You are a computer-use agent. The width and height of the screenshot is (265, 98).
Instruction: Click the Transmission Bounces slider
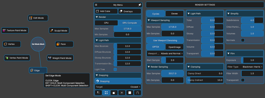[x=127, y=64]
